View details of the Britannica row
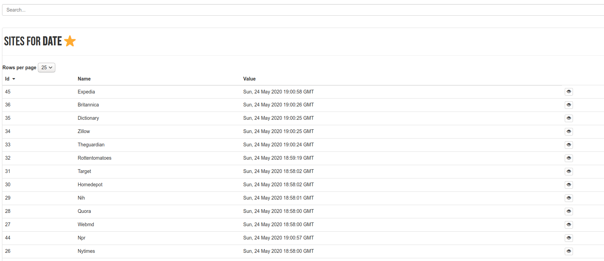604x261 pixels. (569, 105)
